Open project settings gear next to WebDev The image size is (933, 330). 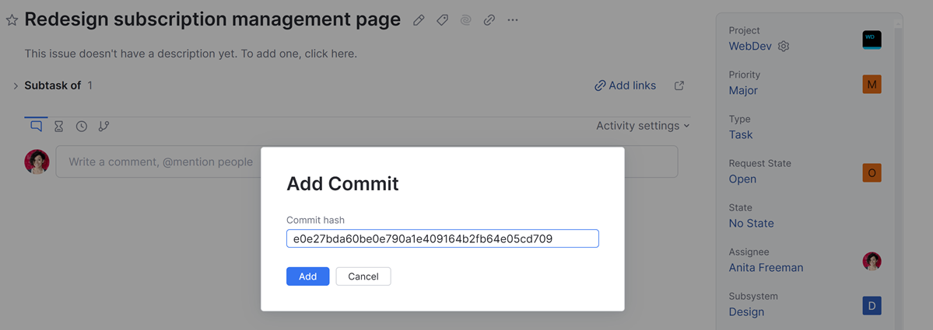[x=784, y=47]
